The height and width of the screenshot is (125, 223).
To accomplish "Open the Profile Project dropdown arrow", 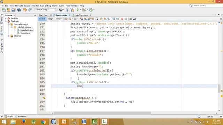I will click(94, 10).
